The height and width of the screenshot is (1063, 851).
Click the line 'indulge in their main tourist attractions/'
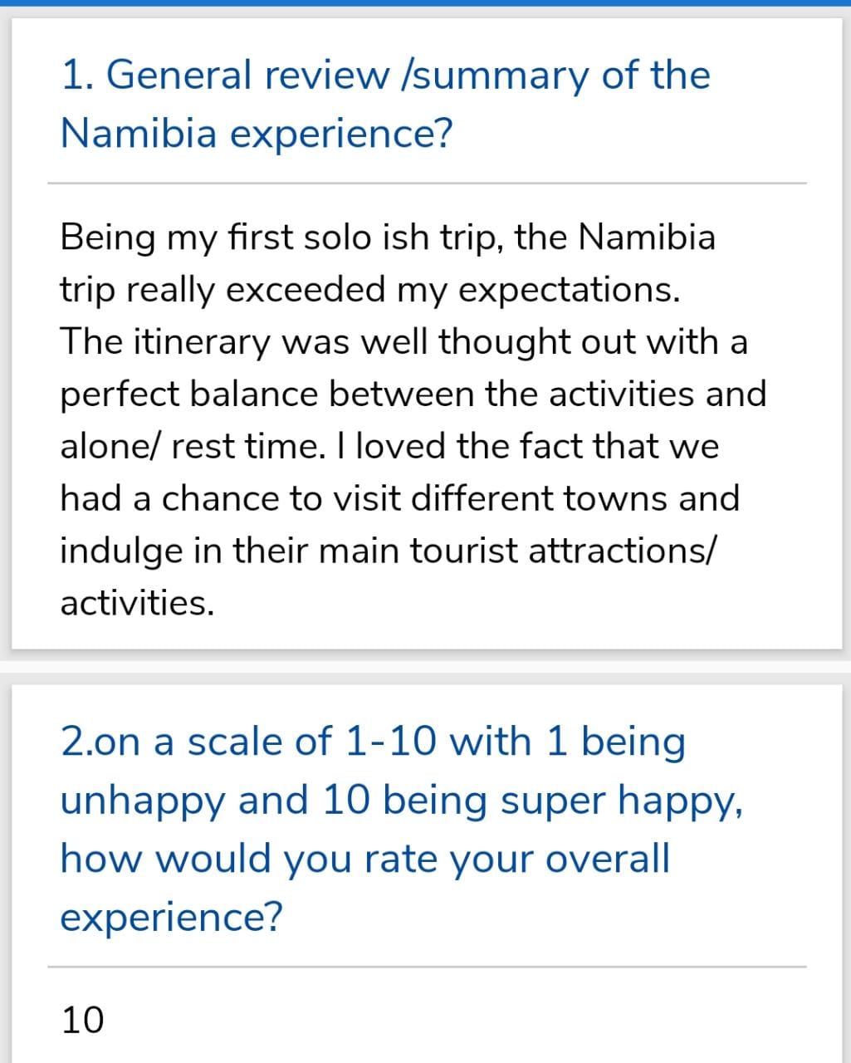386,551
